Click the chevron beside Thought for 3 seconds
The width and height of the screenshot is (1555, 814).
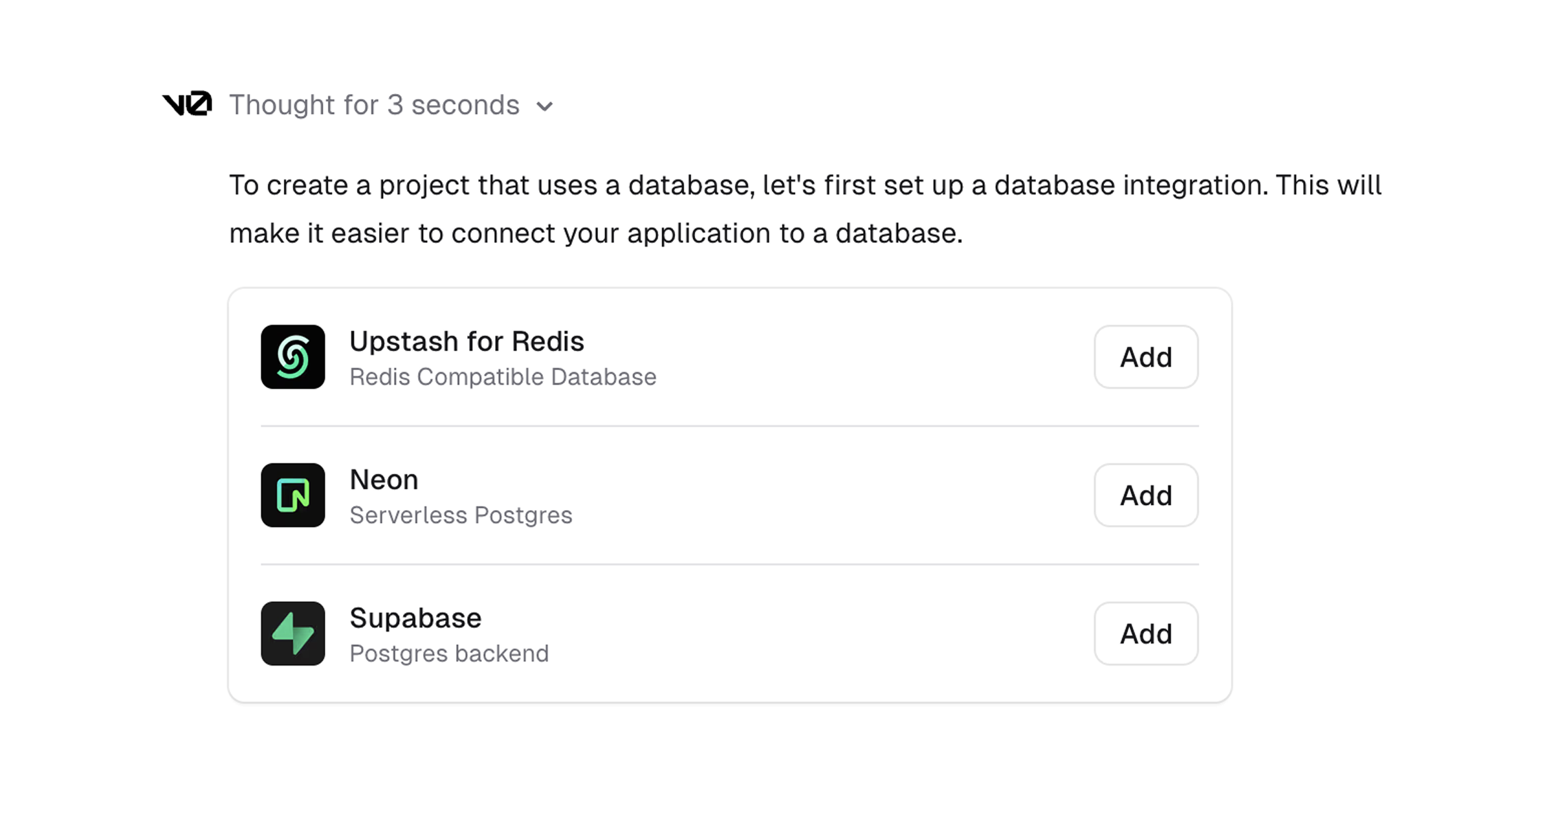[x=545, y=106]
